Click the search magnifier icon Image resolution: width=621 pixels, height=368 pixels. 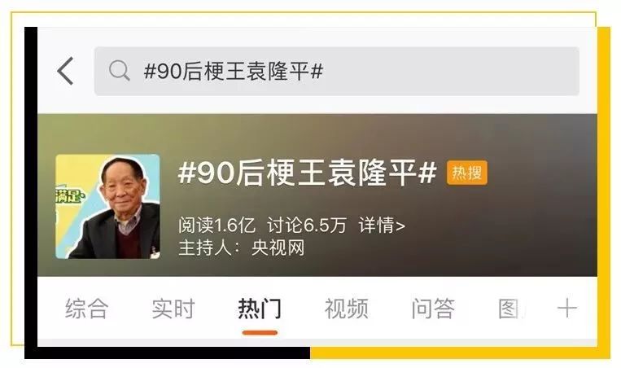[x=119, y=71]
